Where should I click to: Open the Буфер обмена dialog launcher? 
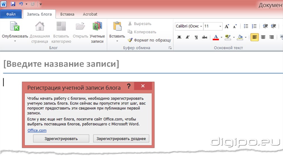(170, 48)
